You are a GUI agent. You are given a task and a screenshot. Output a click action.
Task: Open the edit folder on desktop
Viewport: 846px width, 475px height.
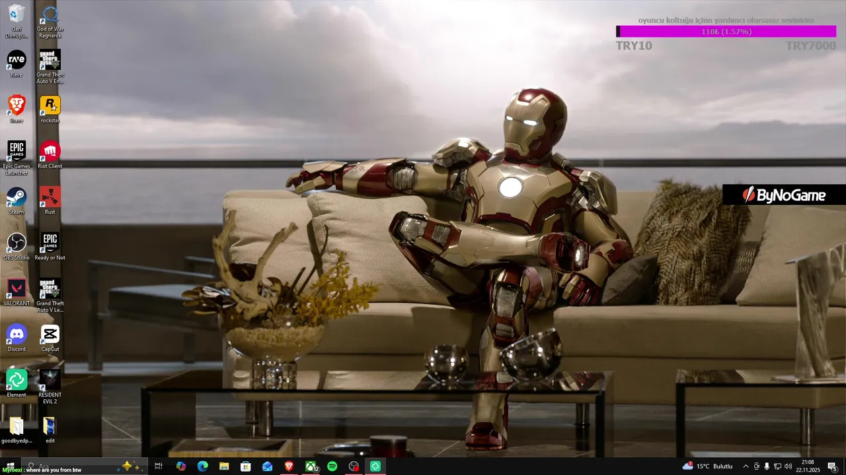tap(50, 429)
